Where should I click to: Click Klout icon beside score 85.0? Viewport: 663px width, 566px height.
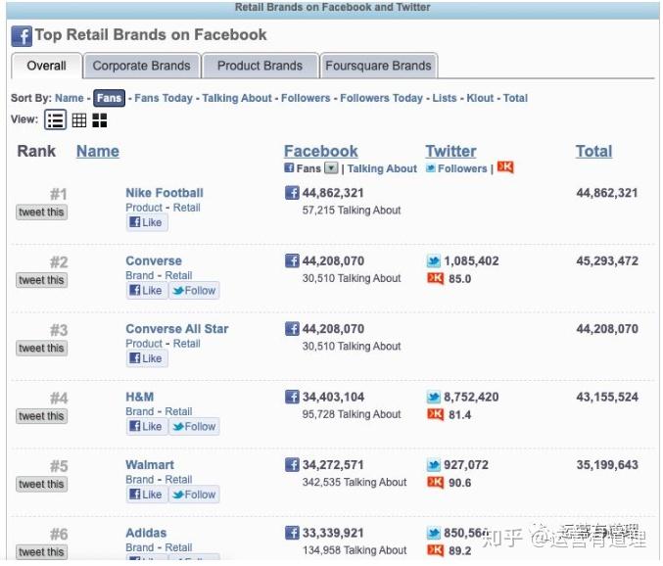click(436, 278)
